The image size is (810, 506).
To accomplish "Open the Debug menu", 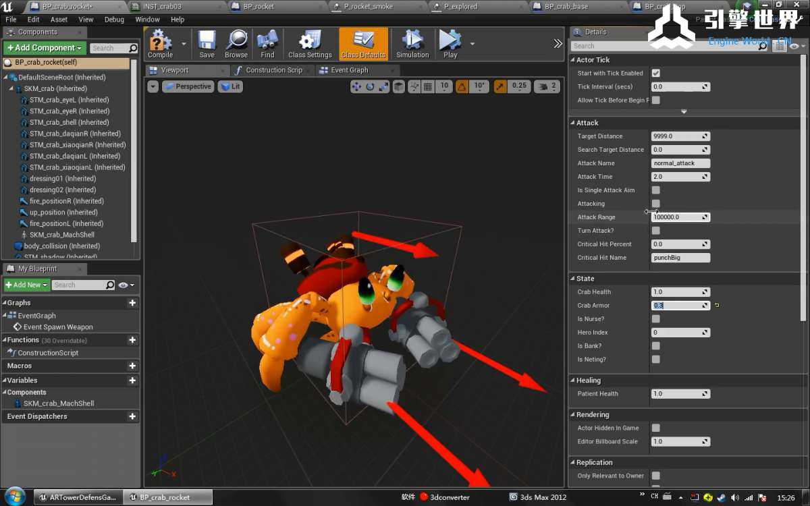I will tap(114, 20).
